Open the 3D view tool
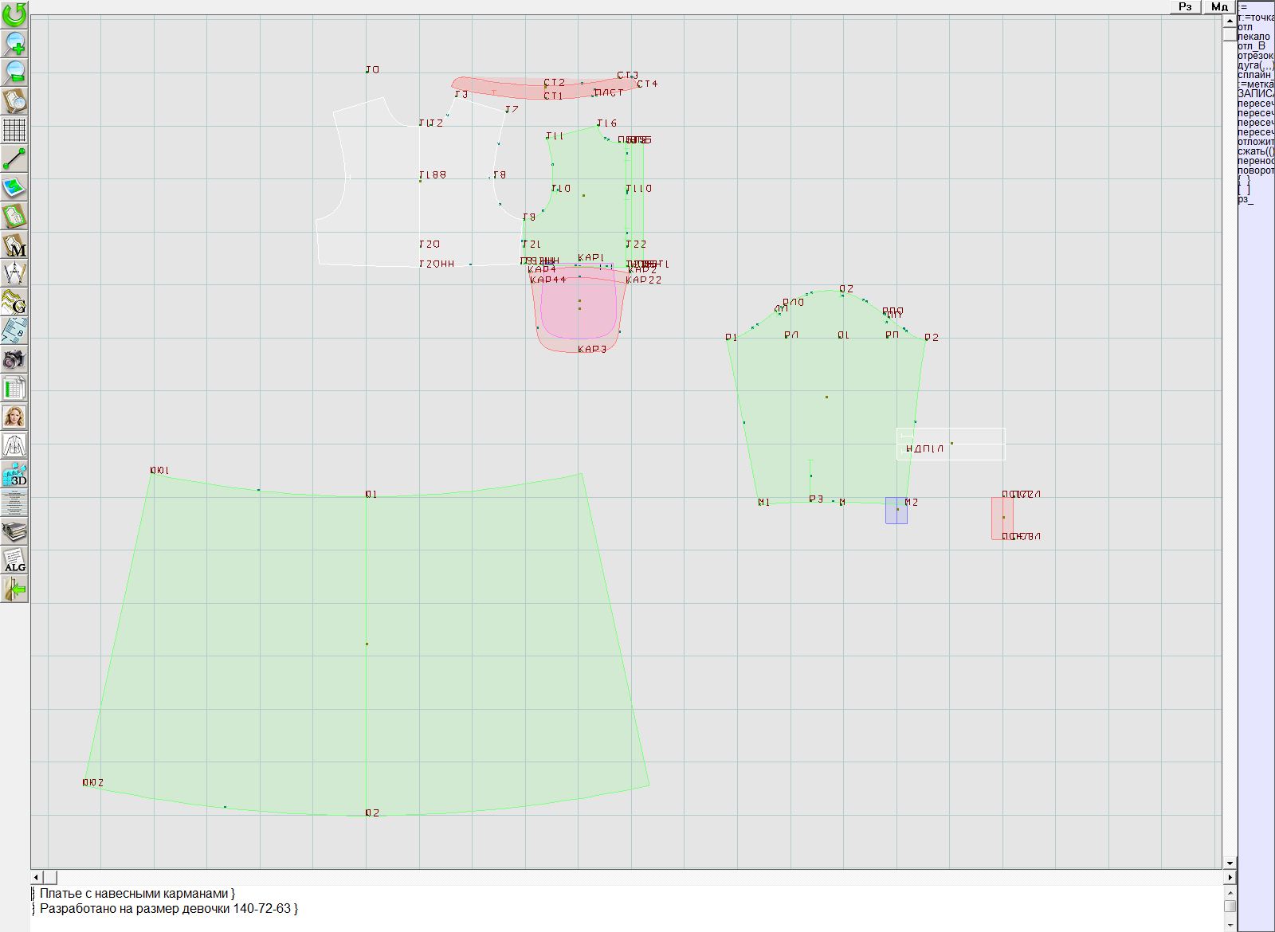The width and height of the screenshot is (1275, 932). coord(14,475)
